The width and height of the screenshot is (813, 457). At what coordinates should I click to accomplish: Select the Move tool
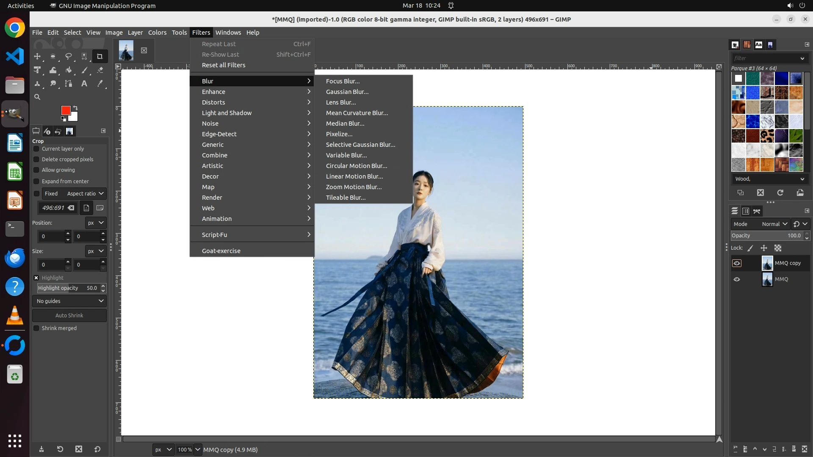click(37, 56)
